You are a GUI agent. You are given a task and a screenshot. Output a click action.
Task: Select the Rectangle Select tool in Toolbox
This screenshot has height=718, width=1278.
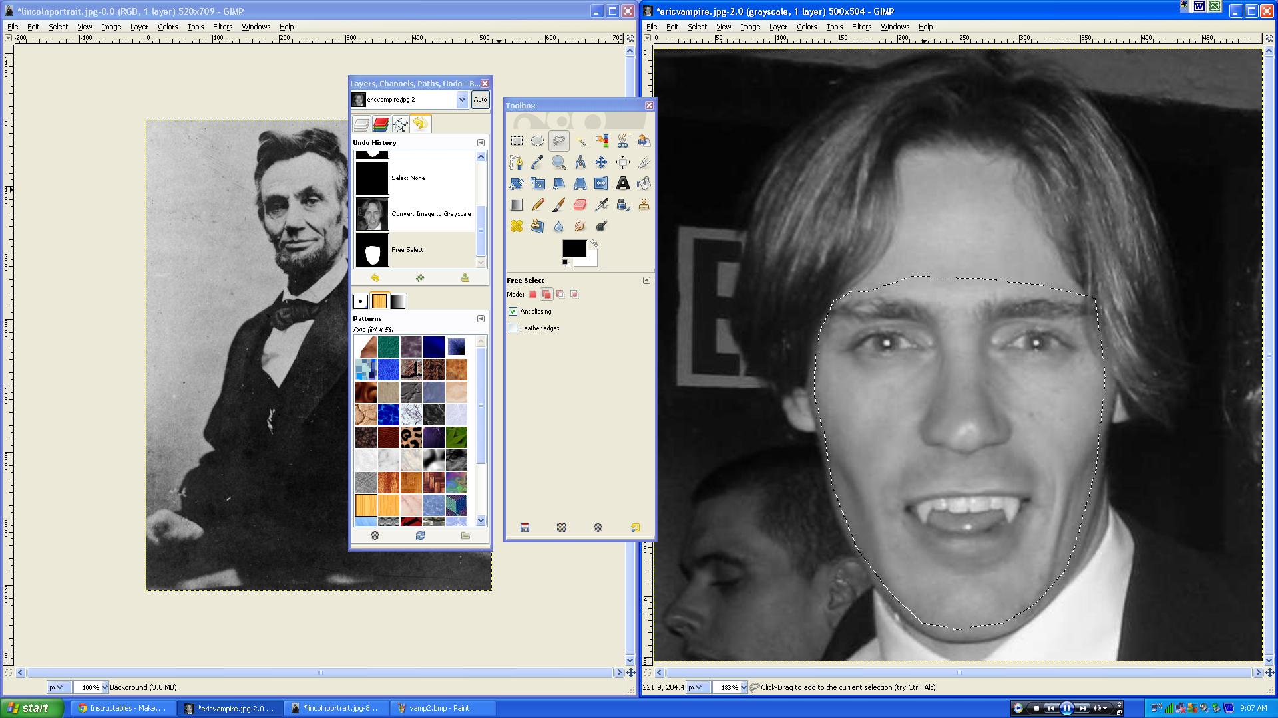pyautogui.click(x=517, y=141)
